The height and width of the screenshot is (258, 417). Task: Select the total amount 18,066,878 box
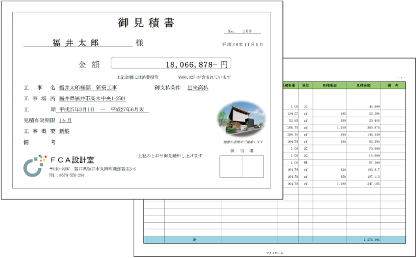171,63
